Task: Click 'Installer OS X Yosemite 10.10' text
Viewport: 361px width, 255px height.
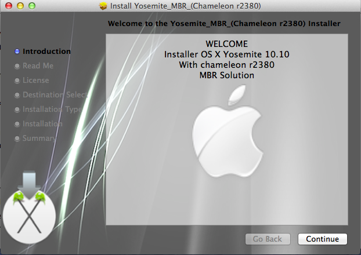Action: [227, 54]
